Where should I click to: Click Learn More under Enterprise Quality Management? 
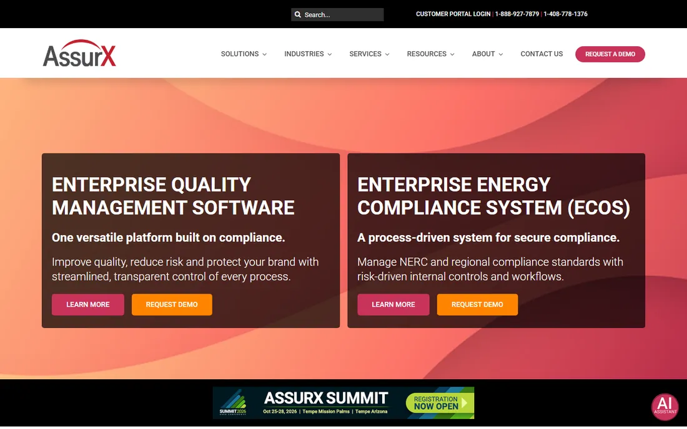88,304
